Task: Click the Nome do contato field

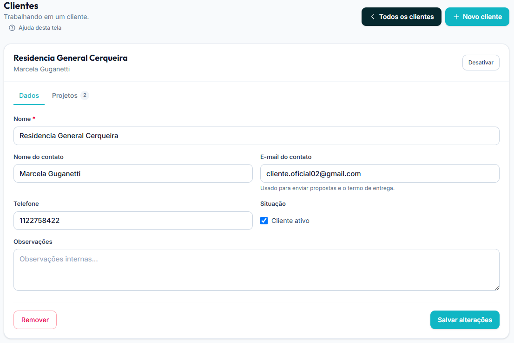Action: coord(133,173)
